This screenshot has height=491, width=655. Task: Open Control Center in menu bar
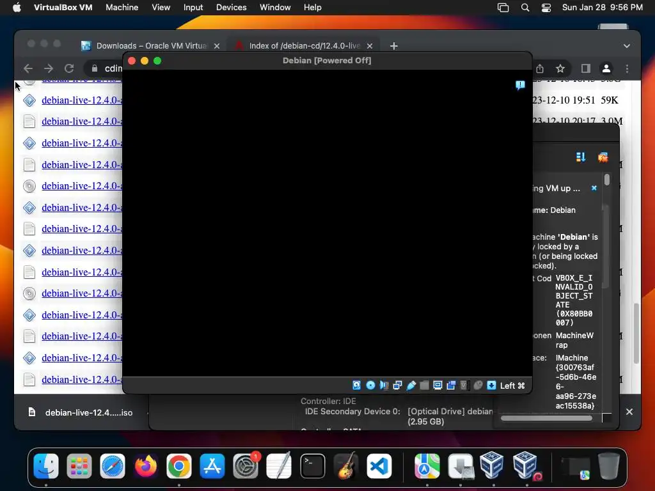click(x=546, y=8)
